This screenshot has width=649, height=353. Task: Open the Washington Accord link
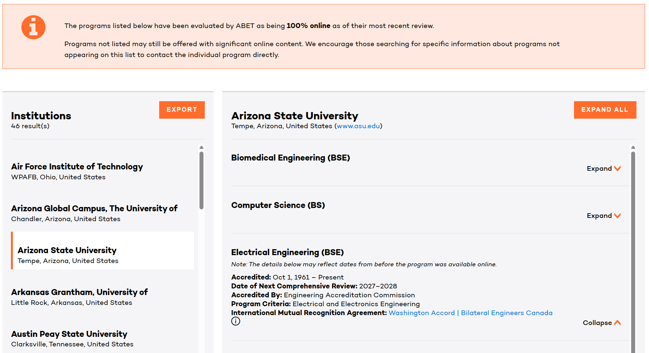pos(421,313)
